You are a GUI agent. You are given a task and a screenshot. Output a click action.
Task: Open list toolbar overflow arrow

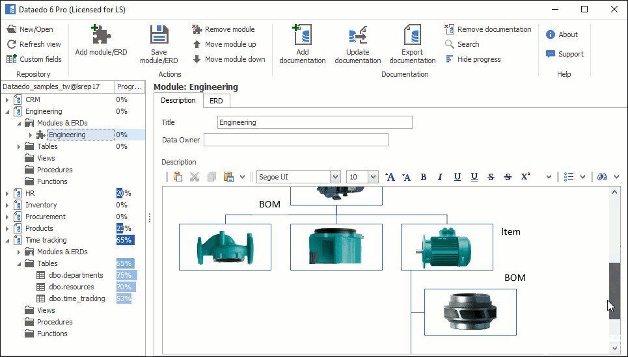(x=582, y=176)
